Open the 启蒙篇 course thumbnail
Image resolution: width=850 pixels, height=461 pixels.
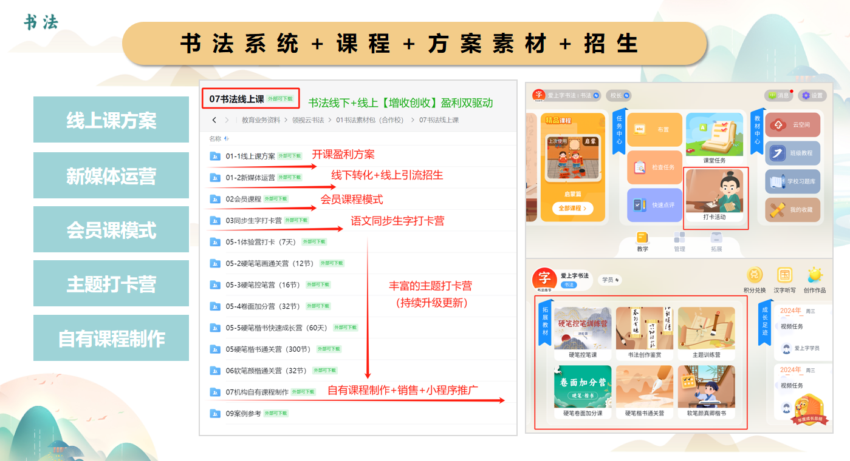[572, 159]
